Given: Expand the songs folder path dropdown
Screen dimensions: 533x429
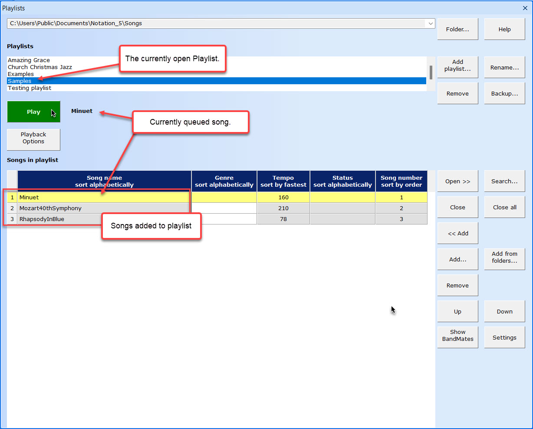Looking at the screenshot, I should [430, 23].
